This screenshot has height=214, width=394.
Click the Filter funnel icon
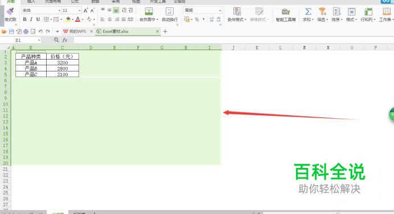[x=322, y=11]
